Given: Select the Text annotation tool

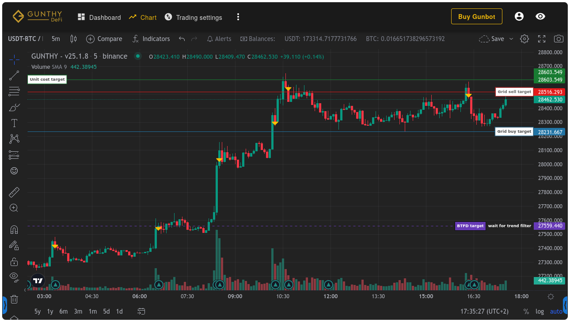Looking at the screenshot, I should click(14, 123).
